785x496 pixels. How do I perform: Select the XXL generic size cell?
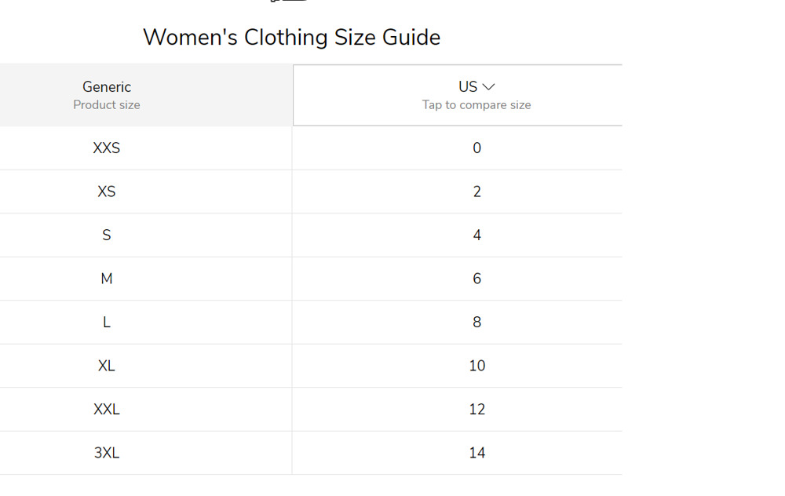tap(146, 410)
